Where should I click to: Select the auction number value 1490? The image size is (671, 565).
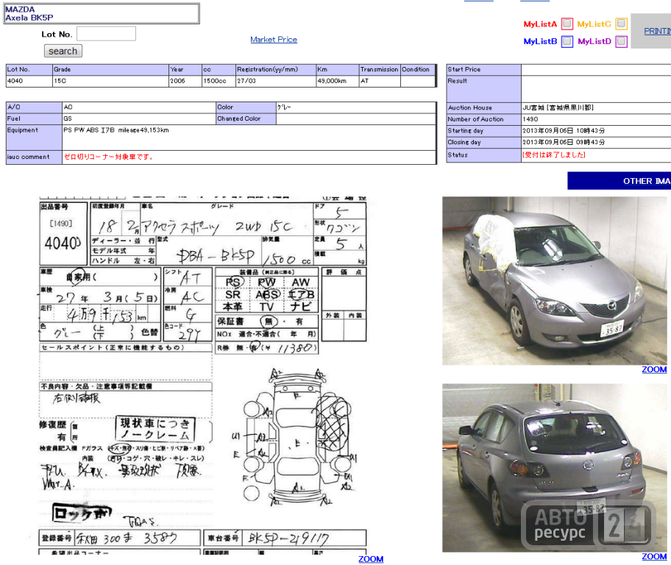tap(530, 119)
